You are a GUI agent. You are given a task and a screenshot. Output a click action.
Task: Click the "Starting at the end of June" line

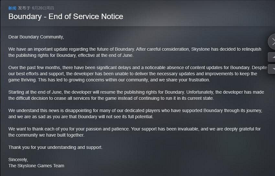click(x=36, y=92)
